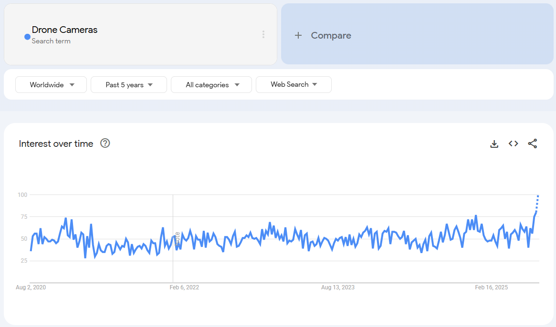Expand the Worldwide region dropdown
The height and width of the screenshot is (327, 556).
51,85
